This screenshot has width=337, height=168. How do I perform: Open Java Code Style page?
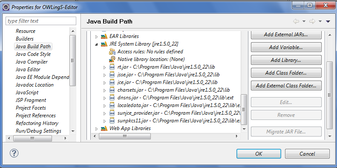33,54
